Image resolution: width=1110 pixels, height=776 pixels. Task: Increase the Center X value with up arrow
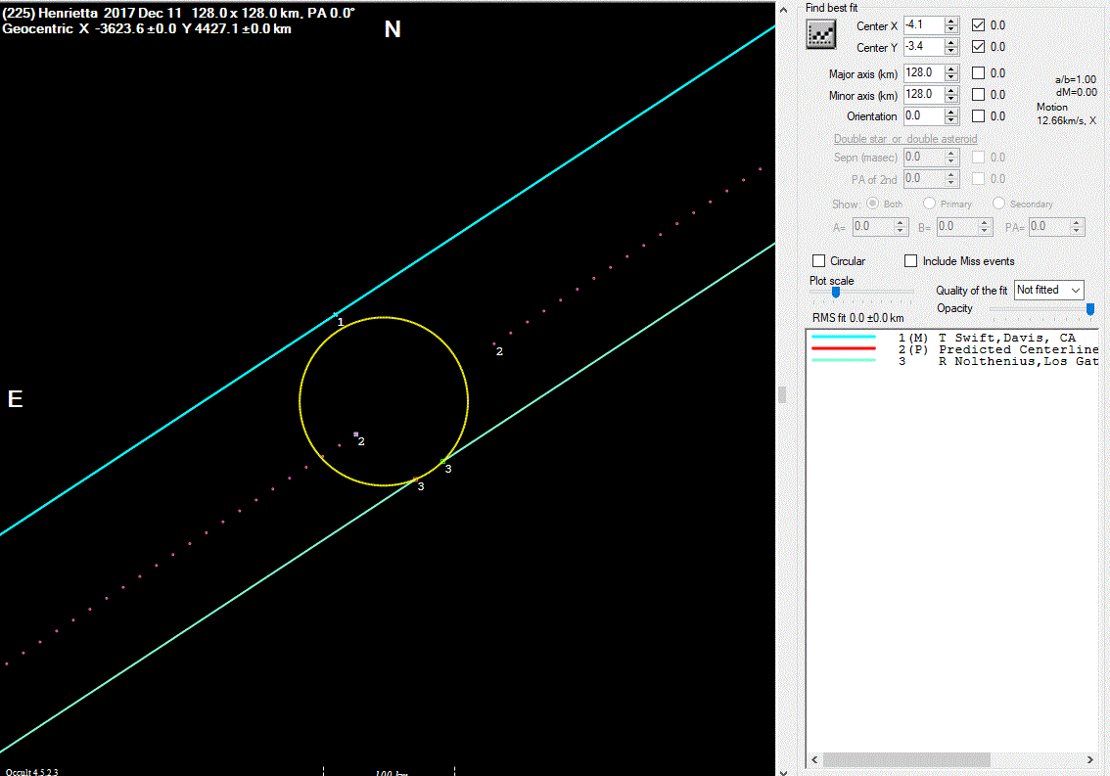pos(951,21)
